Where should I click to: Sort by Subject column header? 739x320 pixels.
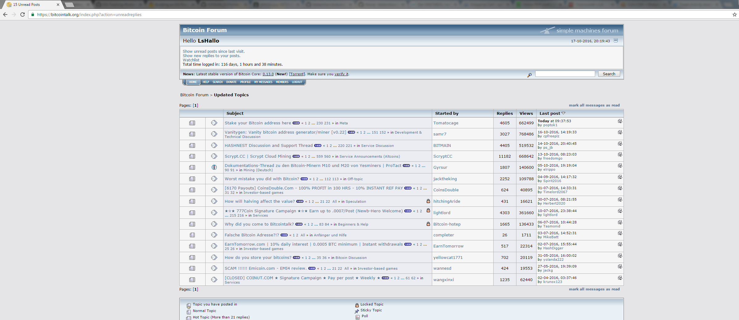pos(235,114)
